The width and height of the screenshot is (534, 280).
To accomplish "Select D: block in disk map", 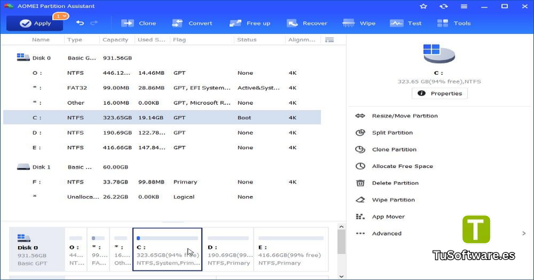I will point(228,250).
